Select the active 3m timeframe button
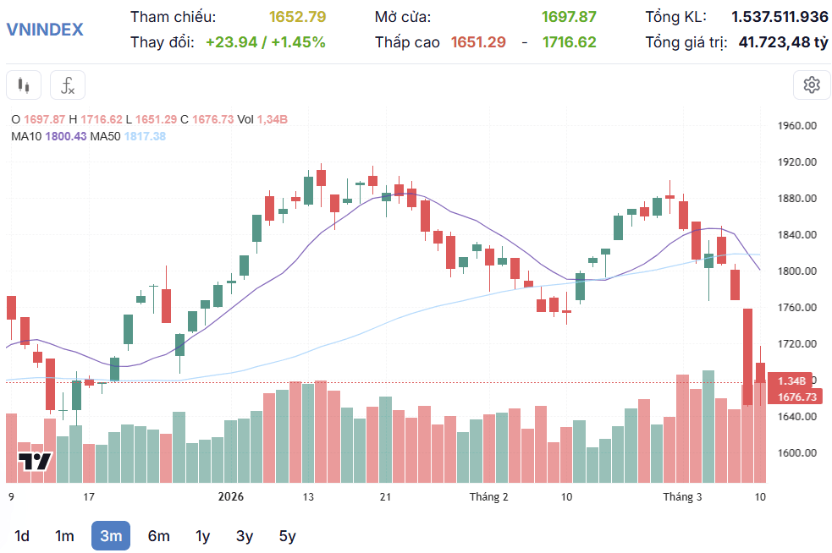This screenshot has height=553, width=832. (x=111, y=536)
